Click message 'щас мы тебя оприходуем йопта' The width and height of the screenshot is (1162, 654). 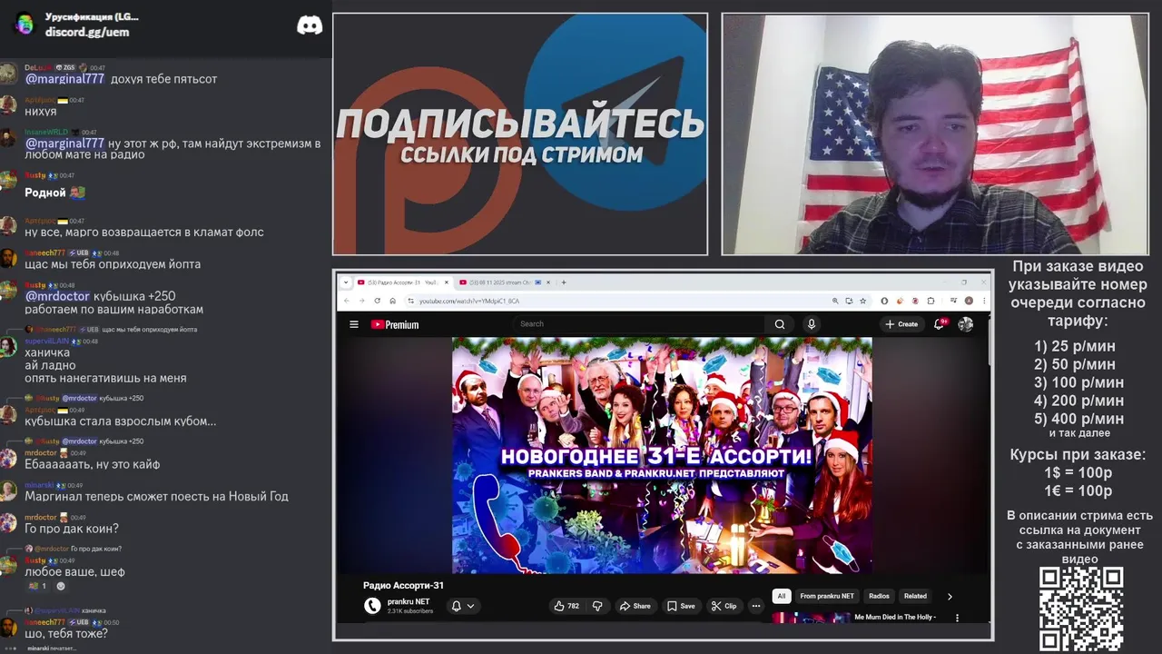113,264
